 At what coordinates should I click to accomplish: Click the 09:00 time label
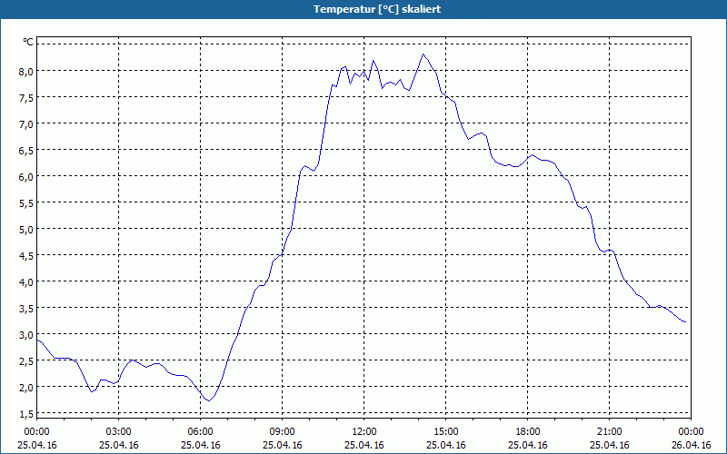[x=283, y=432]
